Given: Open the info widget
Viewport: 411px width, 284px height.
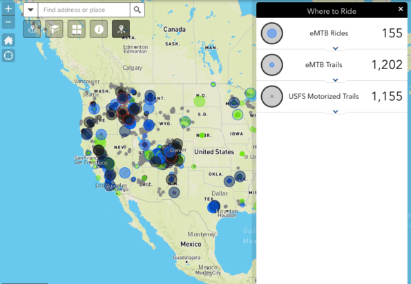Looking at the screenshot, I should click(x=99, y=29).
